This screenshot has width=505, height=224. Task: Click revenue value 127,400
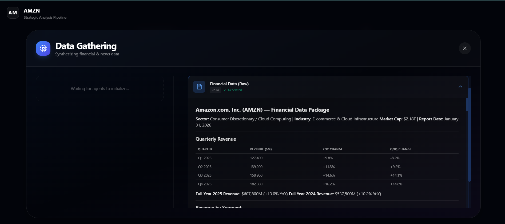point(256,158)
